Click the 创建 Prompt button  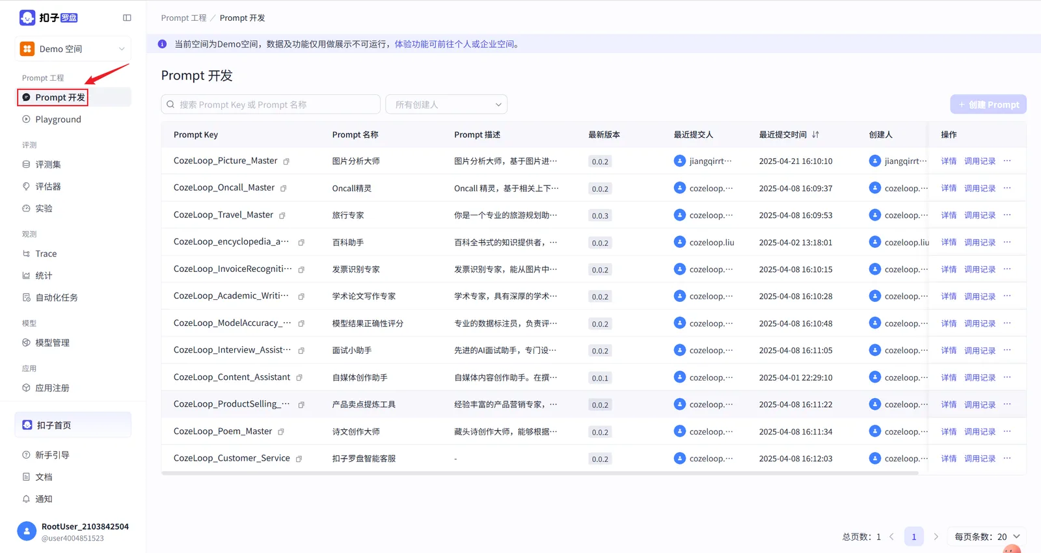988,104
